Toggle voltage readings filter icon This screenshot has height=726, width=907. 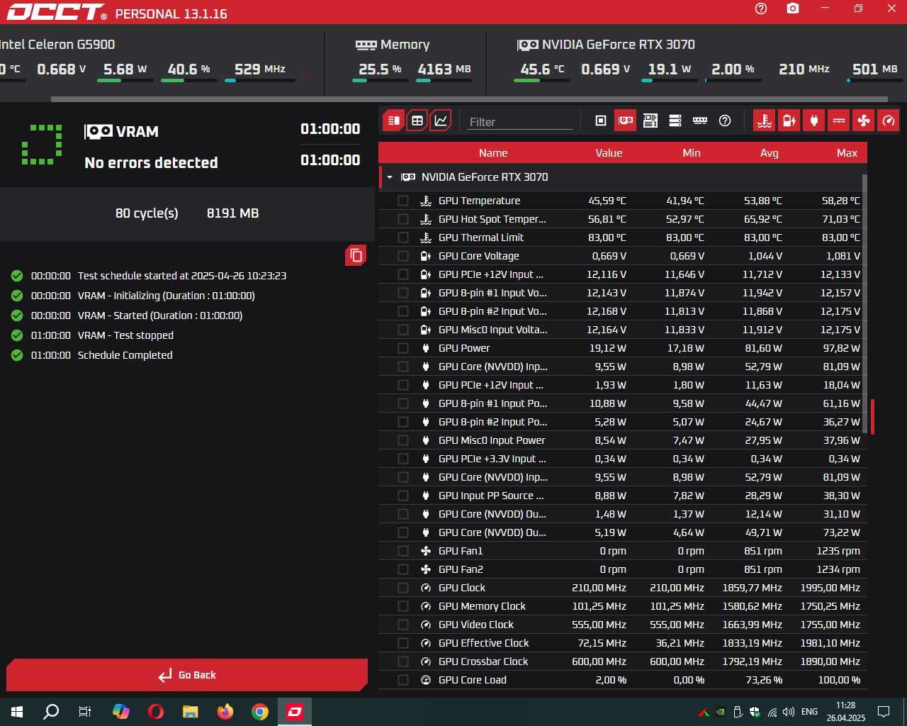789,121
